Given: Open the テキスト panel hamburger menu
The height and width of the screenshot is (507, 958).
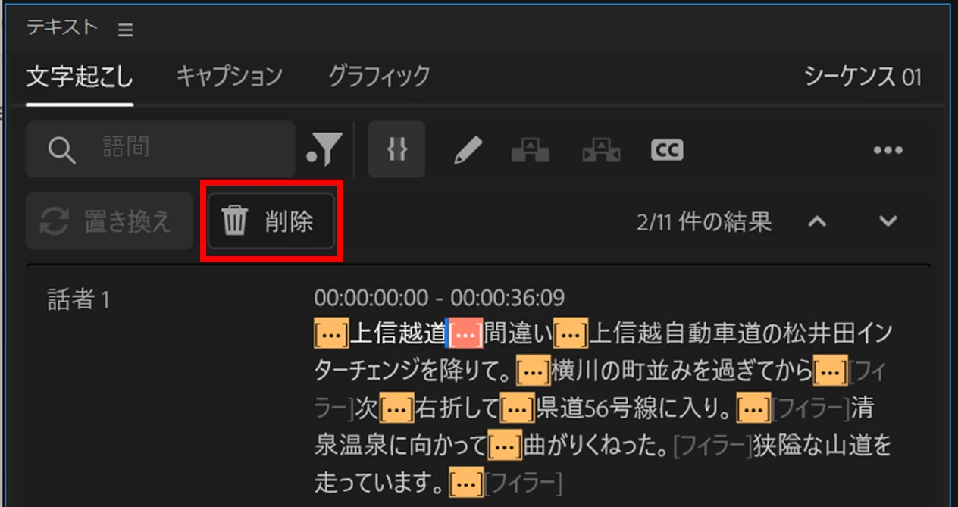Looking at the screenshot, I should [126, 30].
